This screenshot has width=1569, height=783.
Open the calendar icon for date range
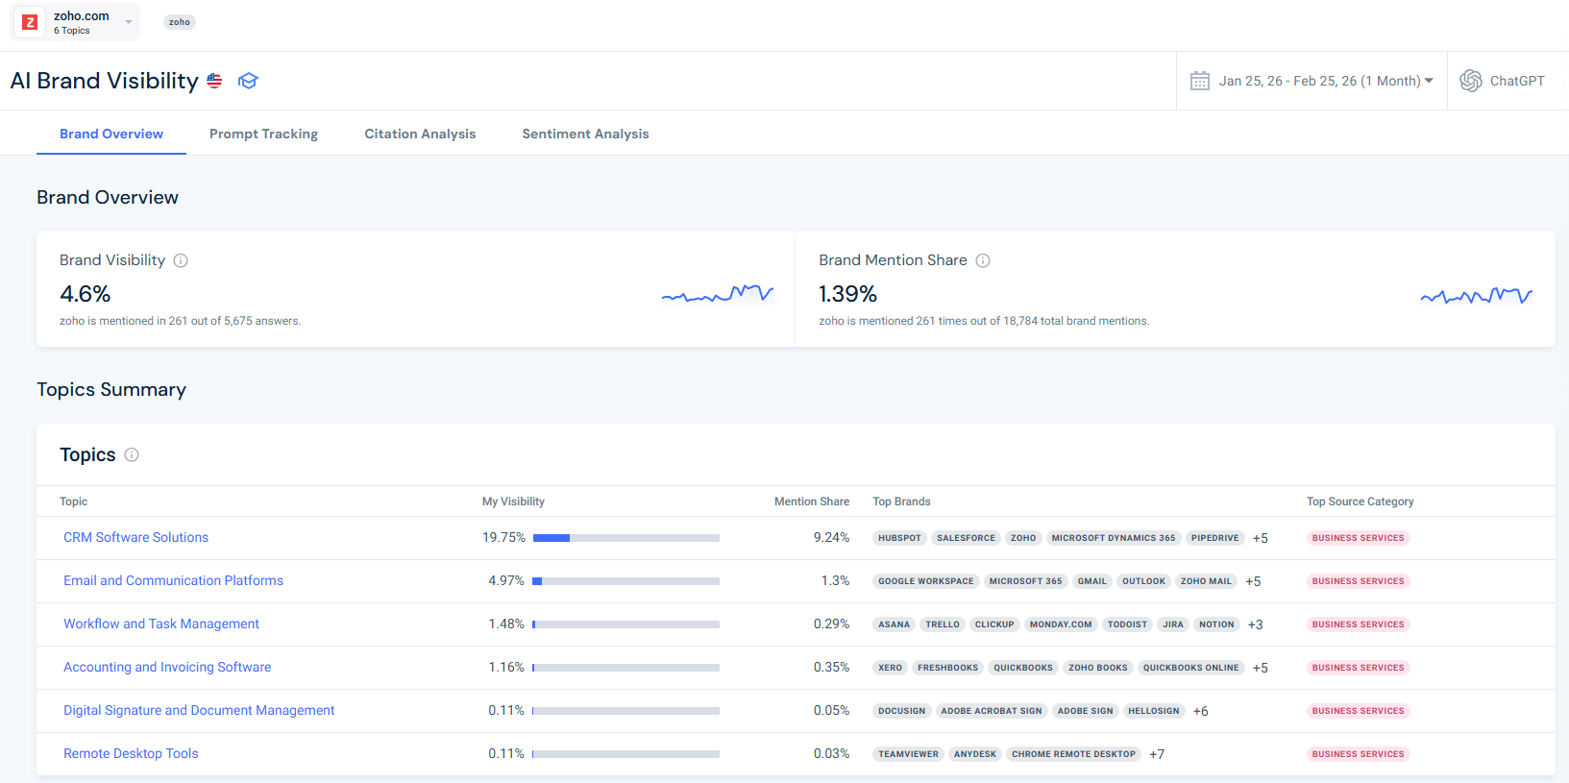(x=1200, y=81)
